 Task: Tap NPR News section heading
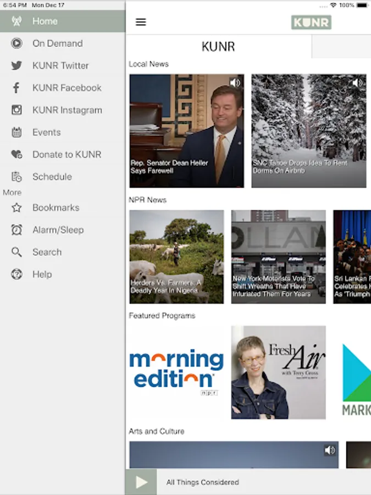(x=147, y=200)
